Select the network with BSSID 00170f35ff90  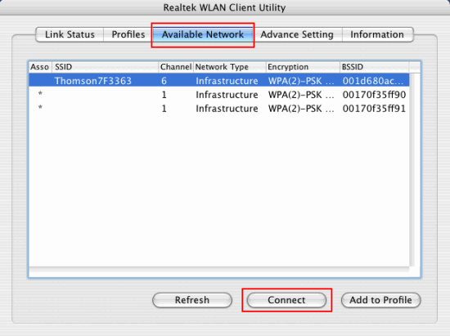219,95
